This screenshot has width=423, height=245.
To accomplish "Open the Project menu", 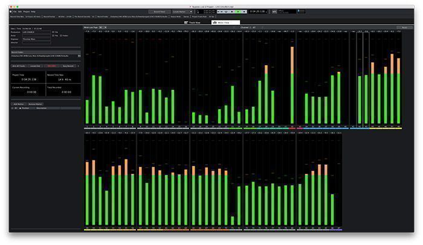I will [27, 12].
